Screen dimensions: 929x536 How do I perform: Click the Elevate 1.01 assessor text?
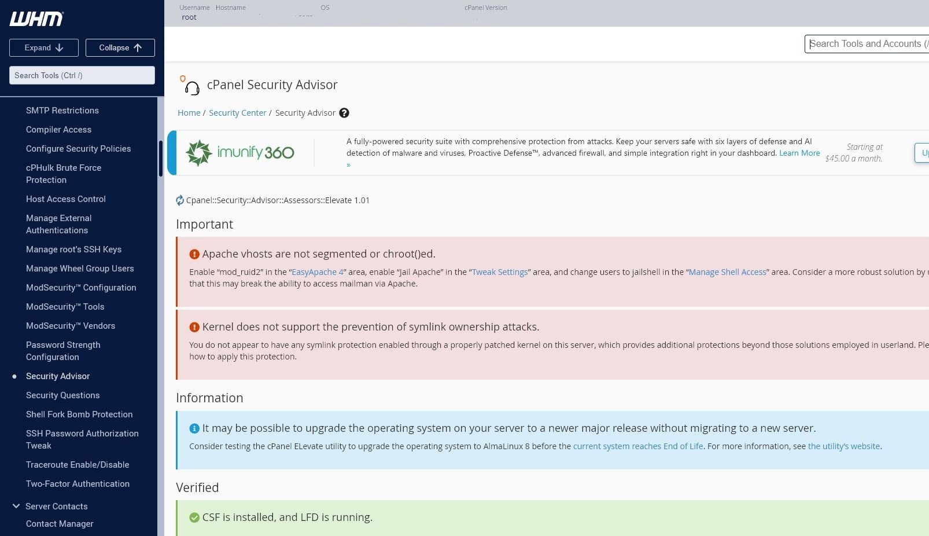(x=278, y=200)
